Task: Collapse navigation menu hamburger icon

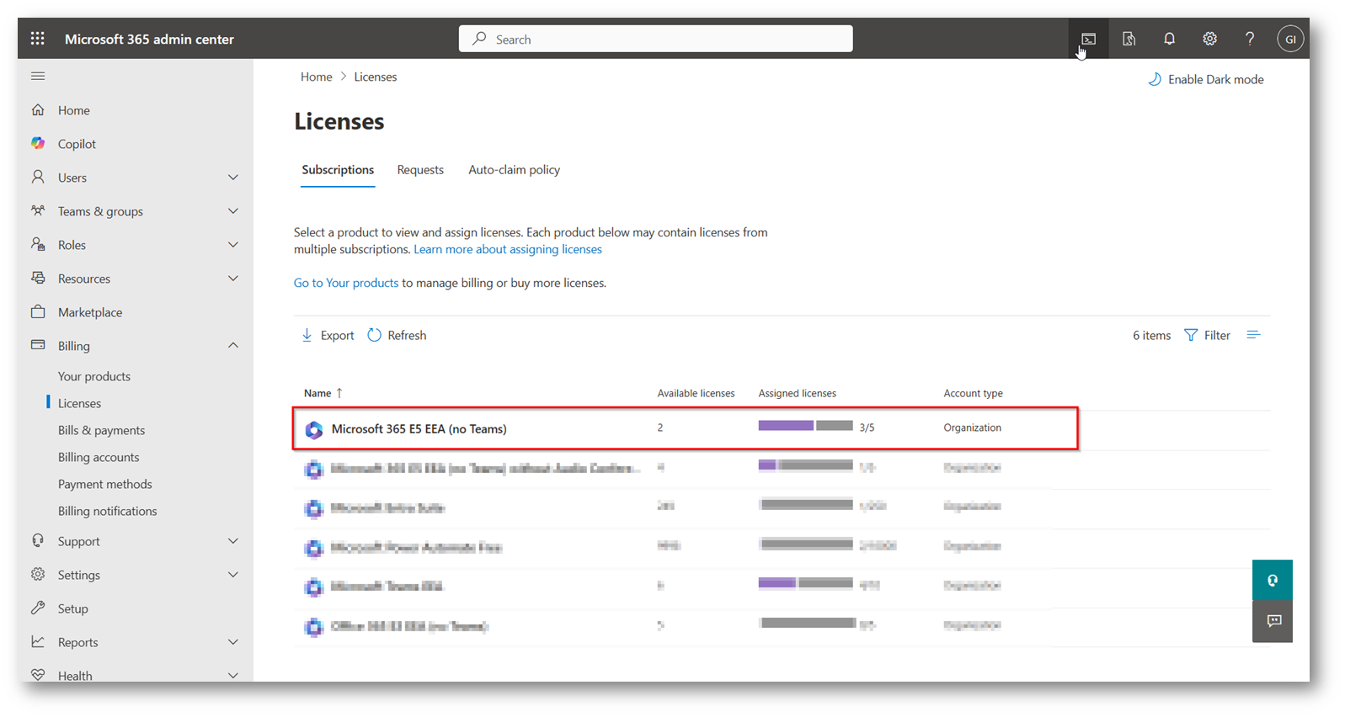Action: coord(38,76)
